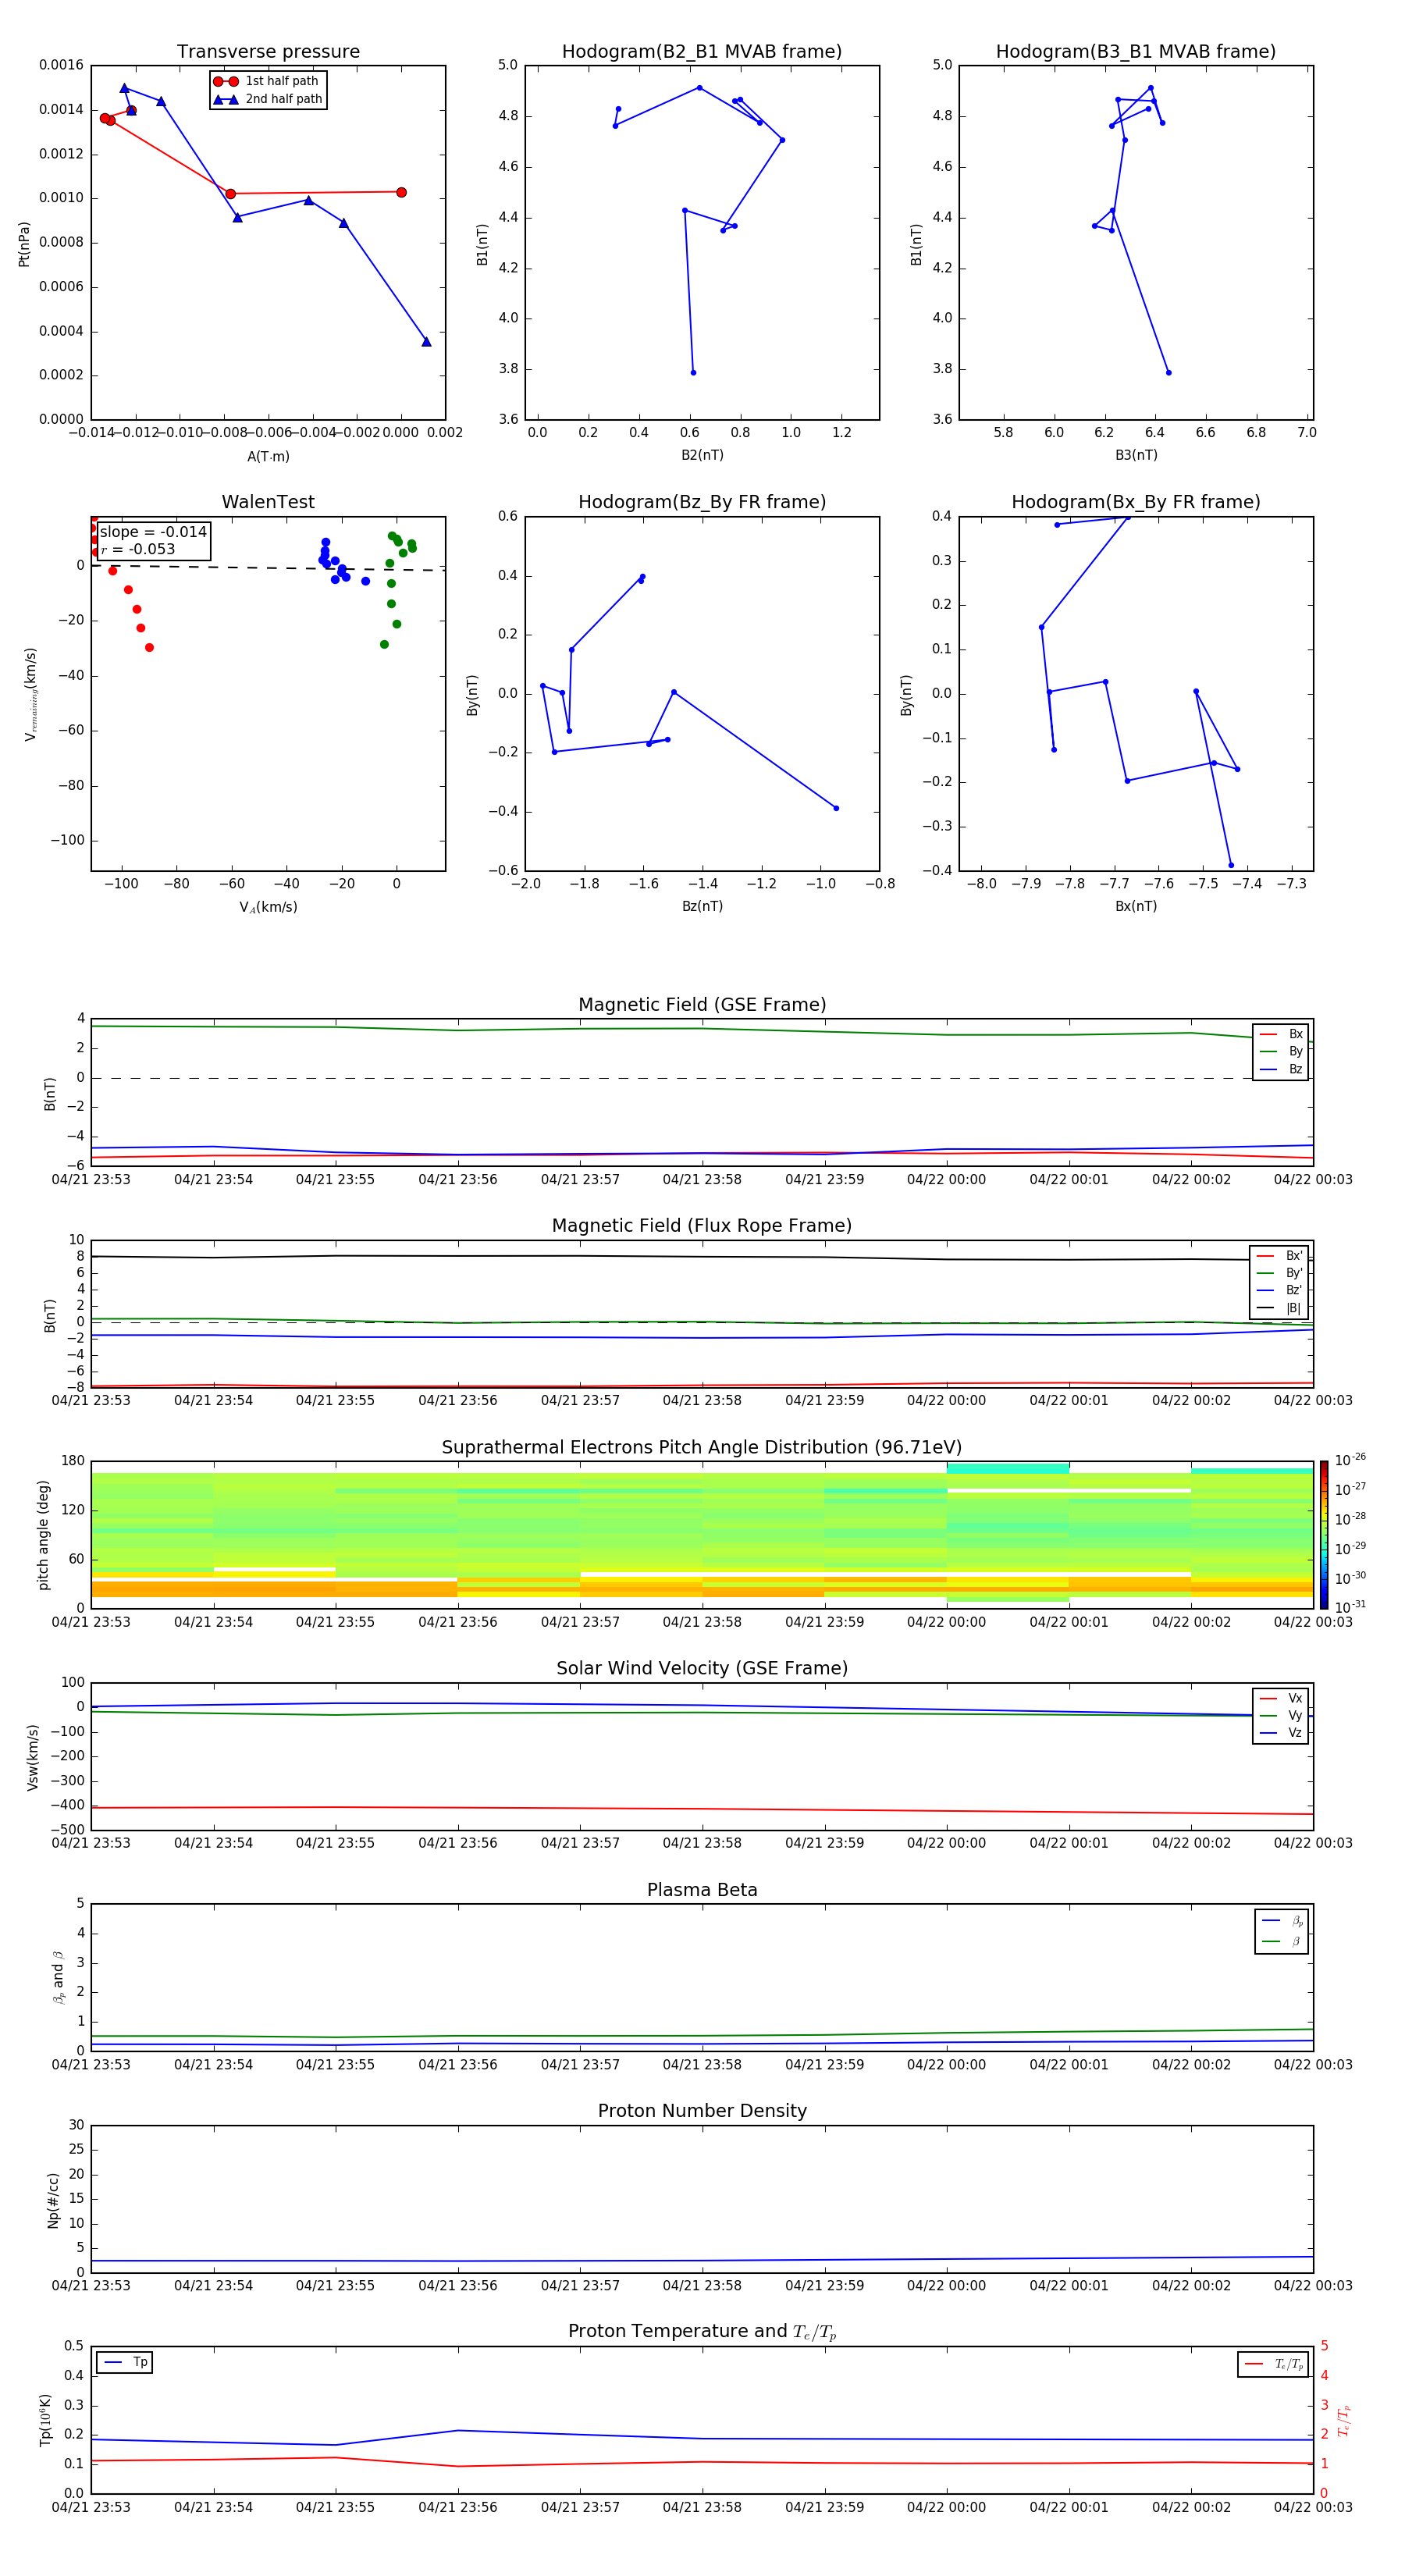Viewport: 1405px width, 2576px height.
Task: Click the red Te/Tp right axis label
Action: [1344, 2420]
